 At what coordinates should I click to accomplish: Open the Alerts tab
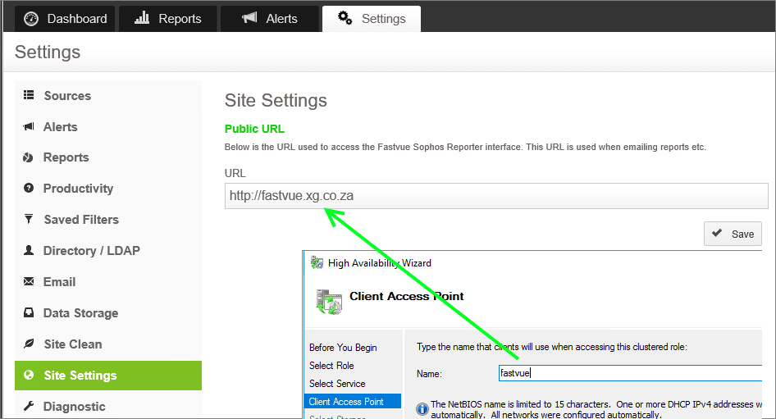(270, 19)
